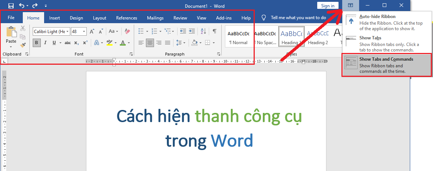Toggle Italic formatting
Viewport: 433px width, 171px height.
pos(45,43)
